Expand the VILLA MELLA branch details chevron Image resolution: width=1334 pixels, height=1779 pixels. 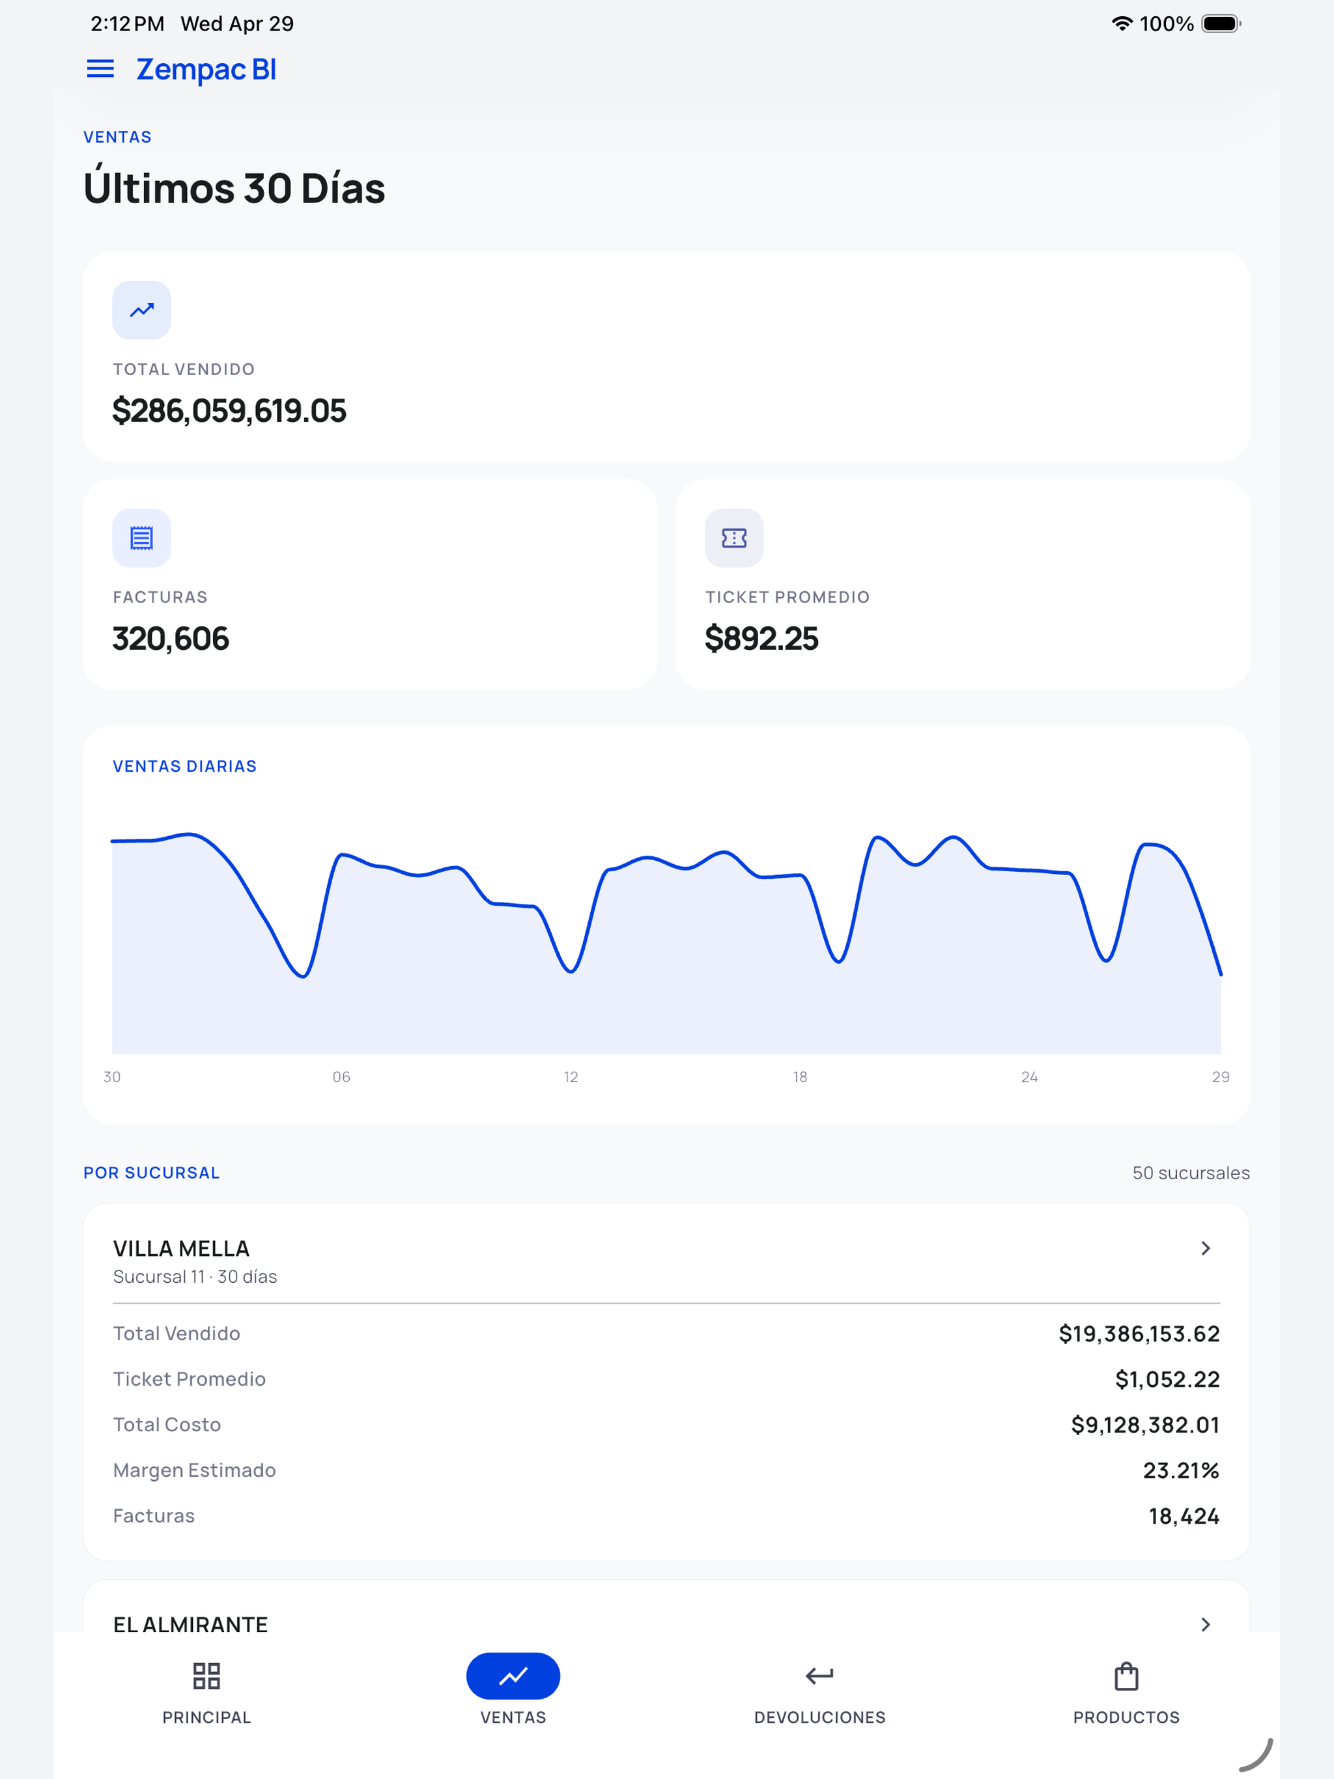coord(1205,1248)
